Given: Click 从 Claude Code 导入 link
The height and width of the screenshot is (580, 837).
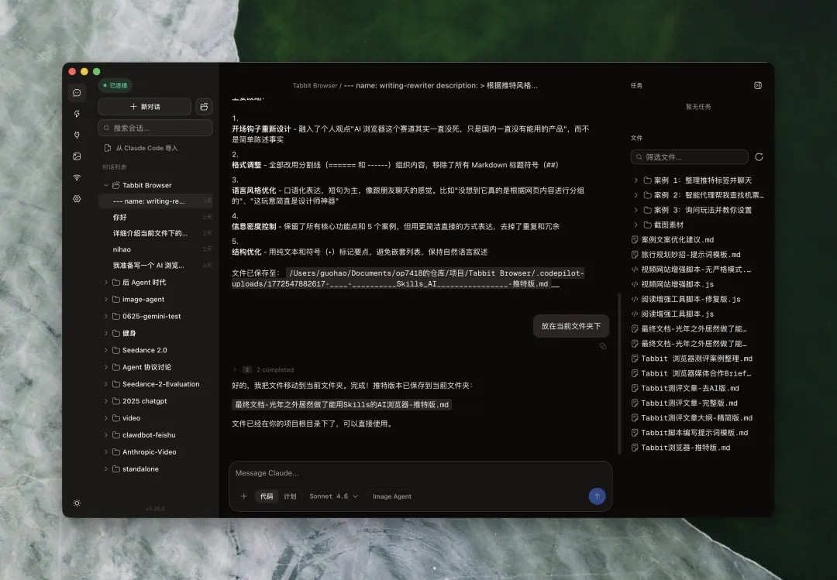Looking at the screenshot, I should (x=146, y=148).
